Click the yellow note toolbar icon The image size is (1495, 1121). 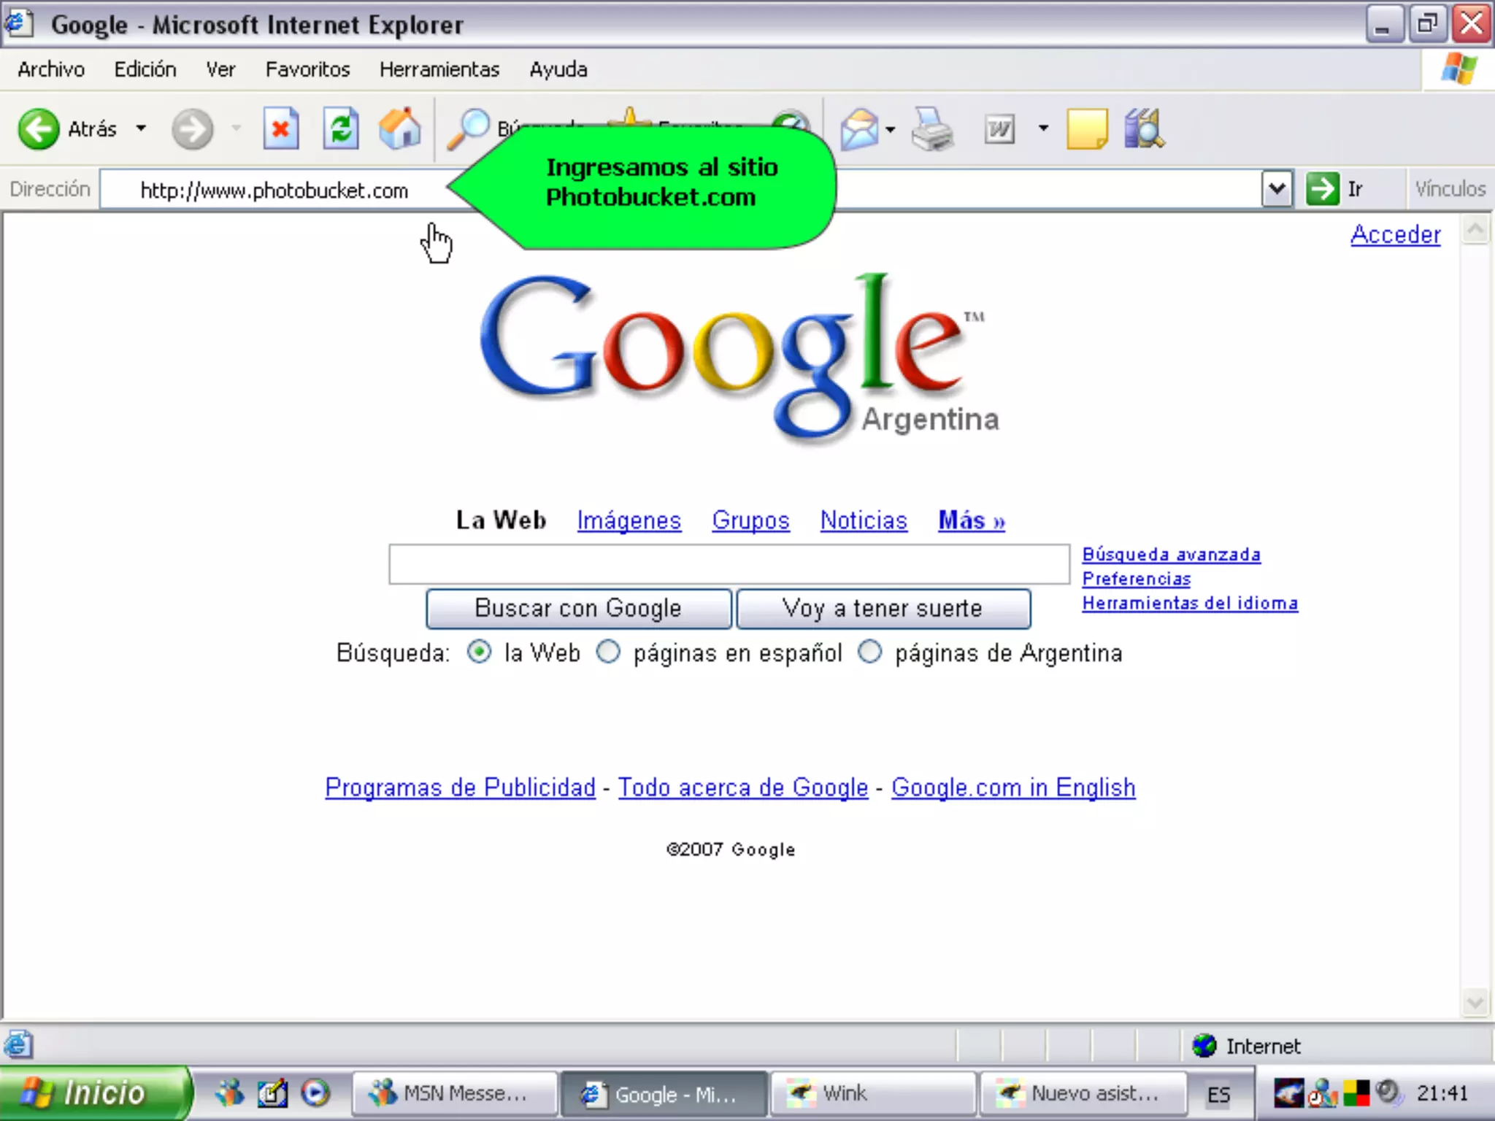pos(1086,130)
